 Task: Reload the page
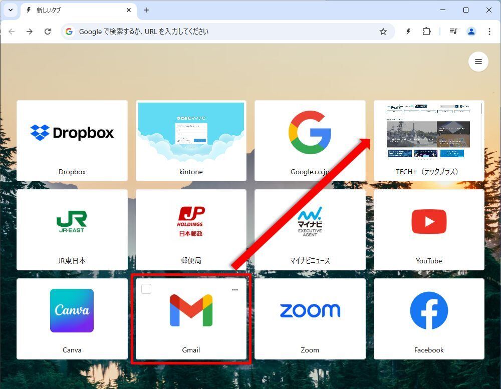pos(48,32)
